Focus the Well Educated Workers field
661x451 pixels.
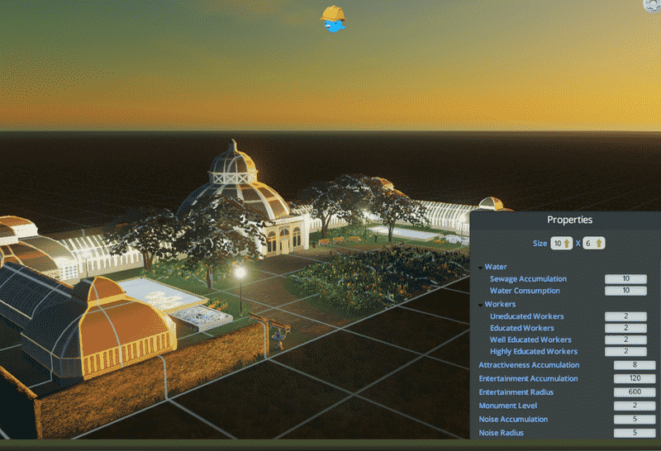tap(625, 339)
